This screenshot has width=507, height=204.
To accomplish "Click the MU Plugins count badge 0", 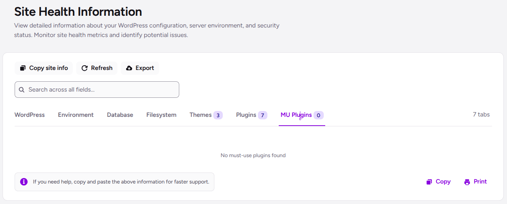I will pyautogui.click(x=319, y=115).
